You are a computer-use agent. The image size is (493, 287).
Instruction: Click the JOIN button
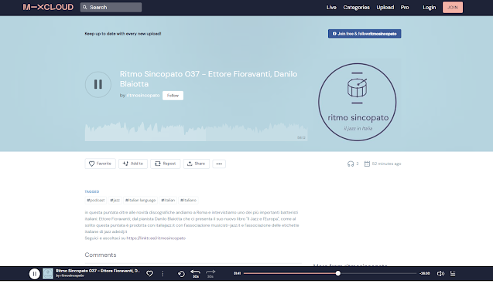pos(453,7)
